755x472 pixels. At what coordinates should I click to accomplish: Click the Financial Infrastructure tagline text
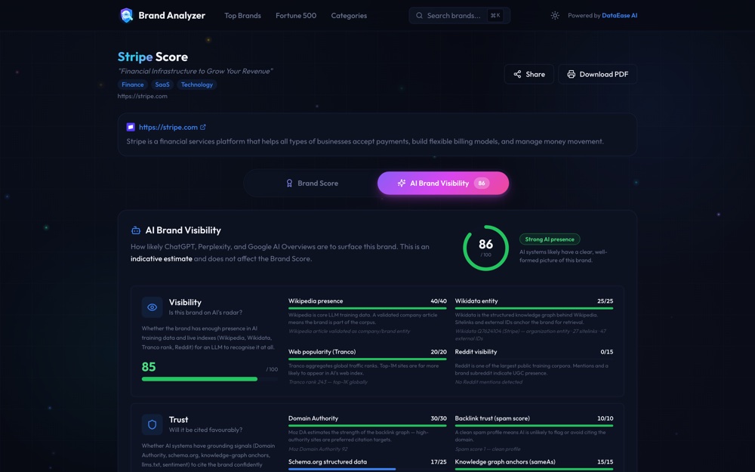click(195, 71)
